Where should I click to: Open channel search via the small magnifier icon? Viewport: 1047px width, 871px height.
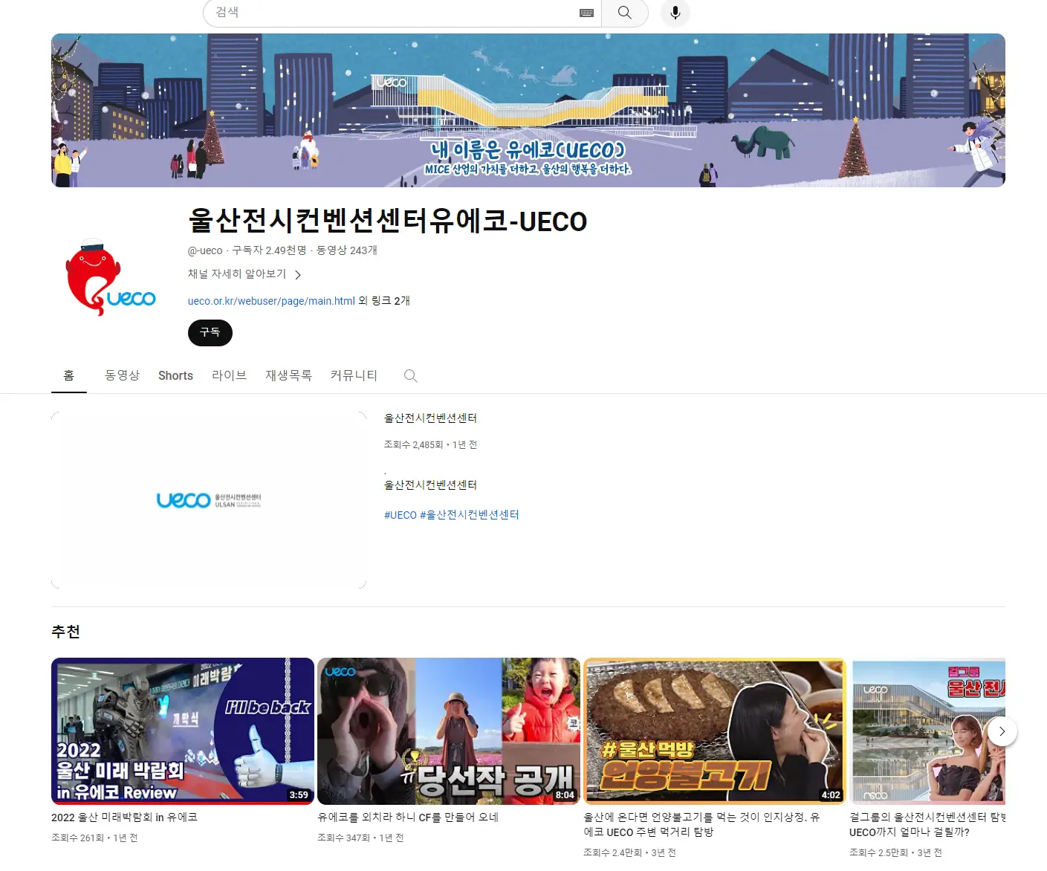(x=410, y=375)
